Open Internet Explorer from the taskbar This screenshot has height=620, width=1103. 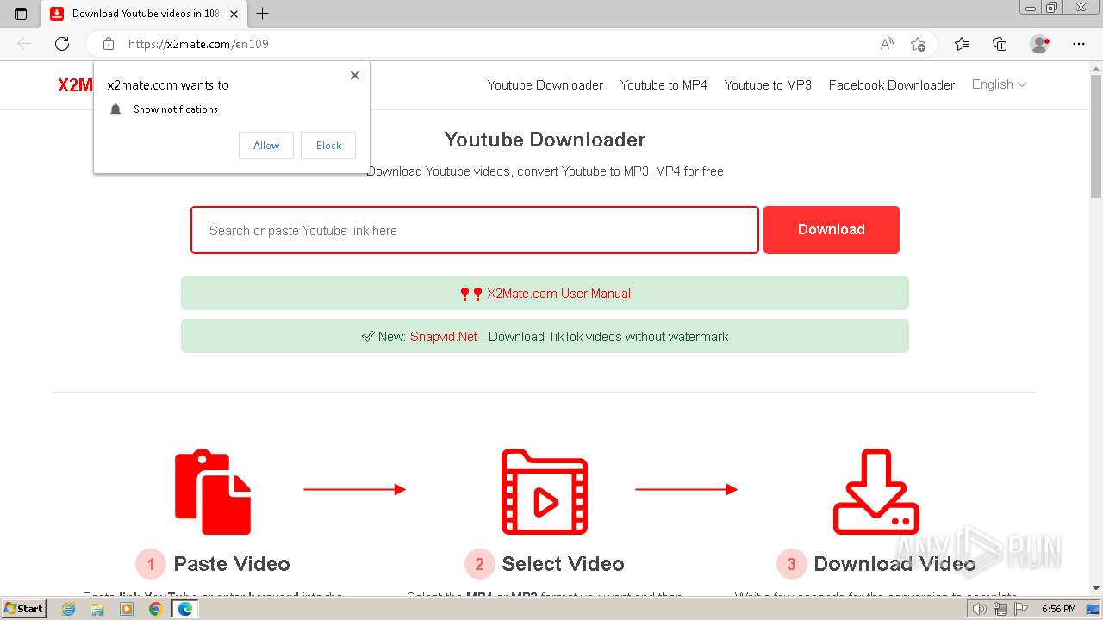69,609
